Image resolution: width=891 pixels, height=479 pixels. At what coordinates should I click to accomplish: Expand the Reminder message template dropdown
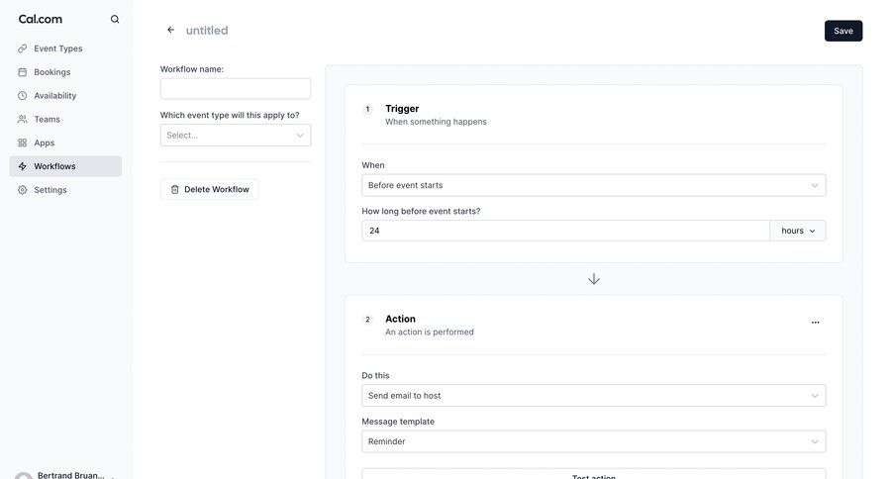coord(593,441)
